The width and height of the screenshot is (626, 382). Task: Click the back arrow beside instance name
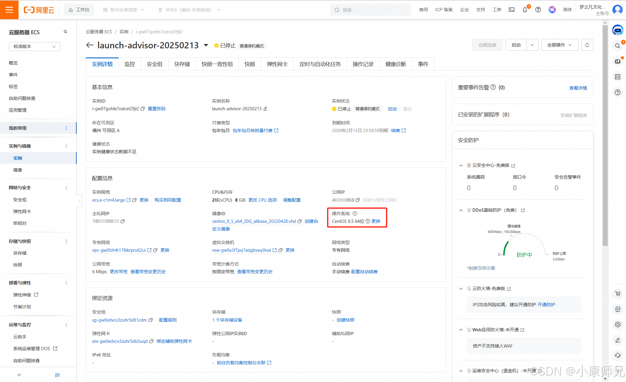pos(90,45)
